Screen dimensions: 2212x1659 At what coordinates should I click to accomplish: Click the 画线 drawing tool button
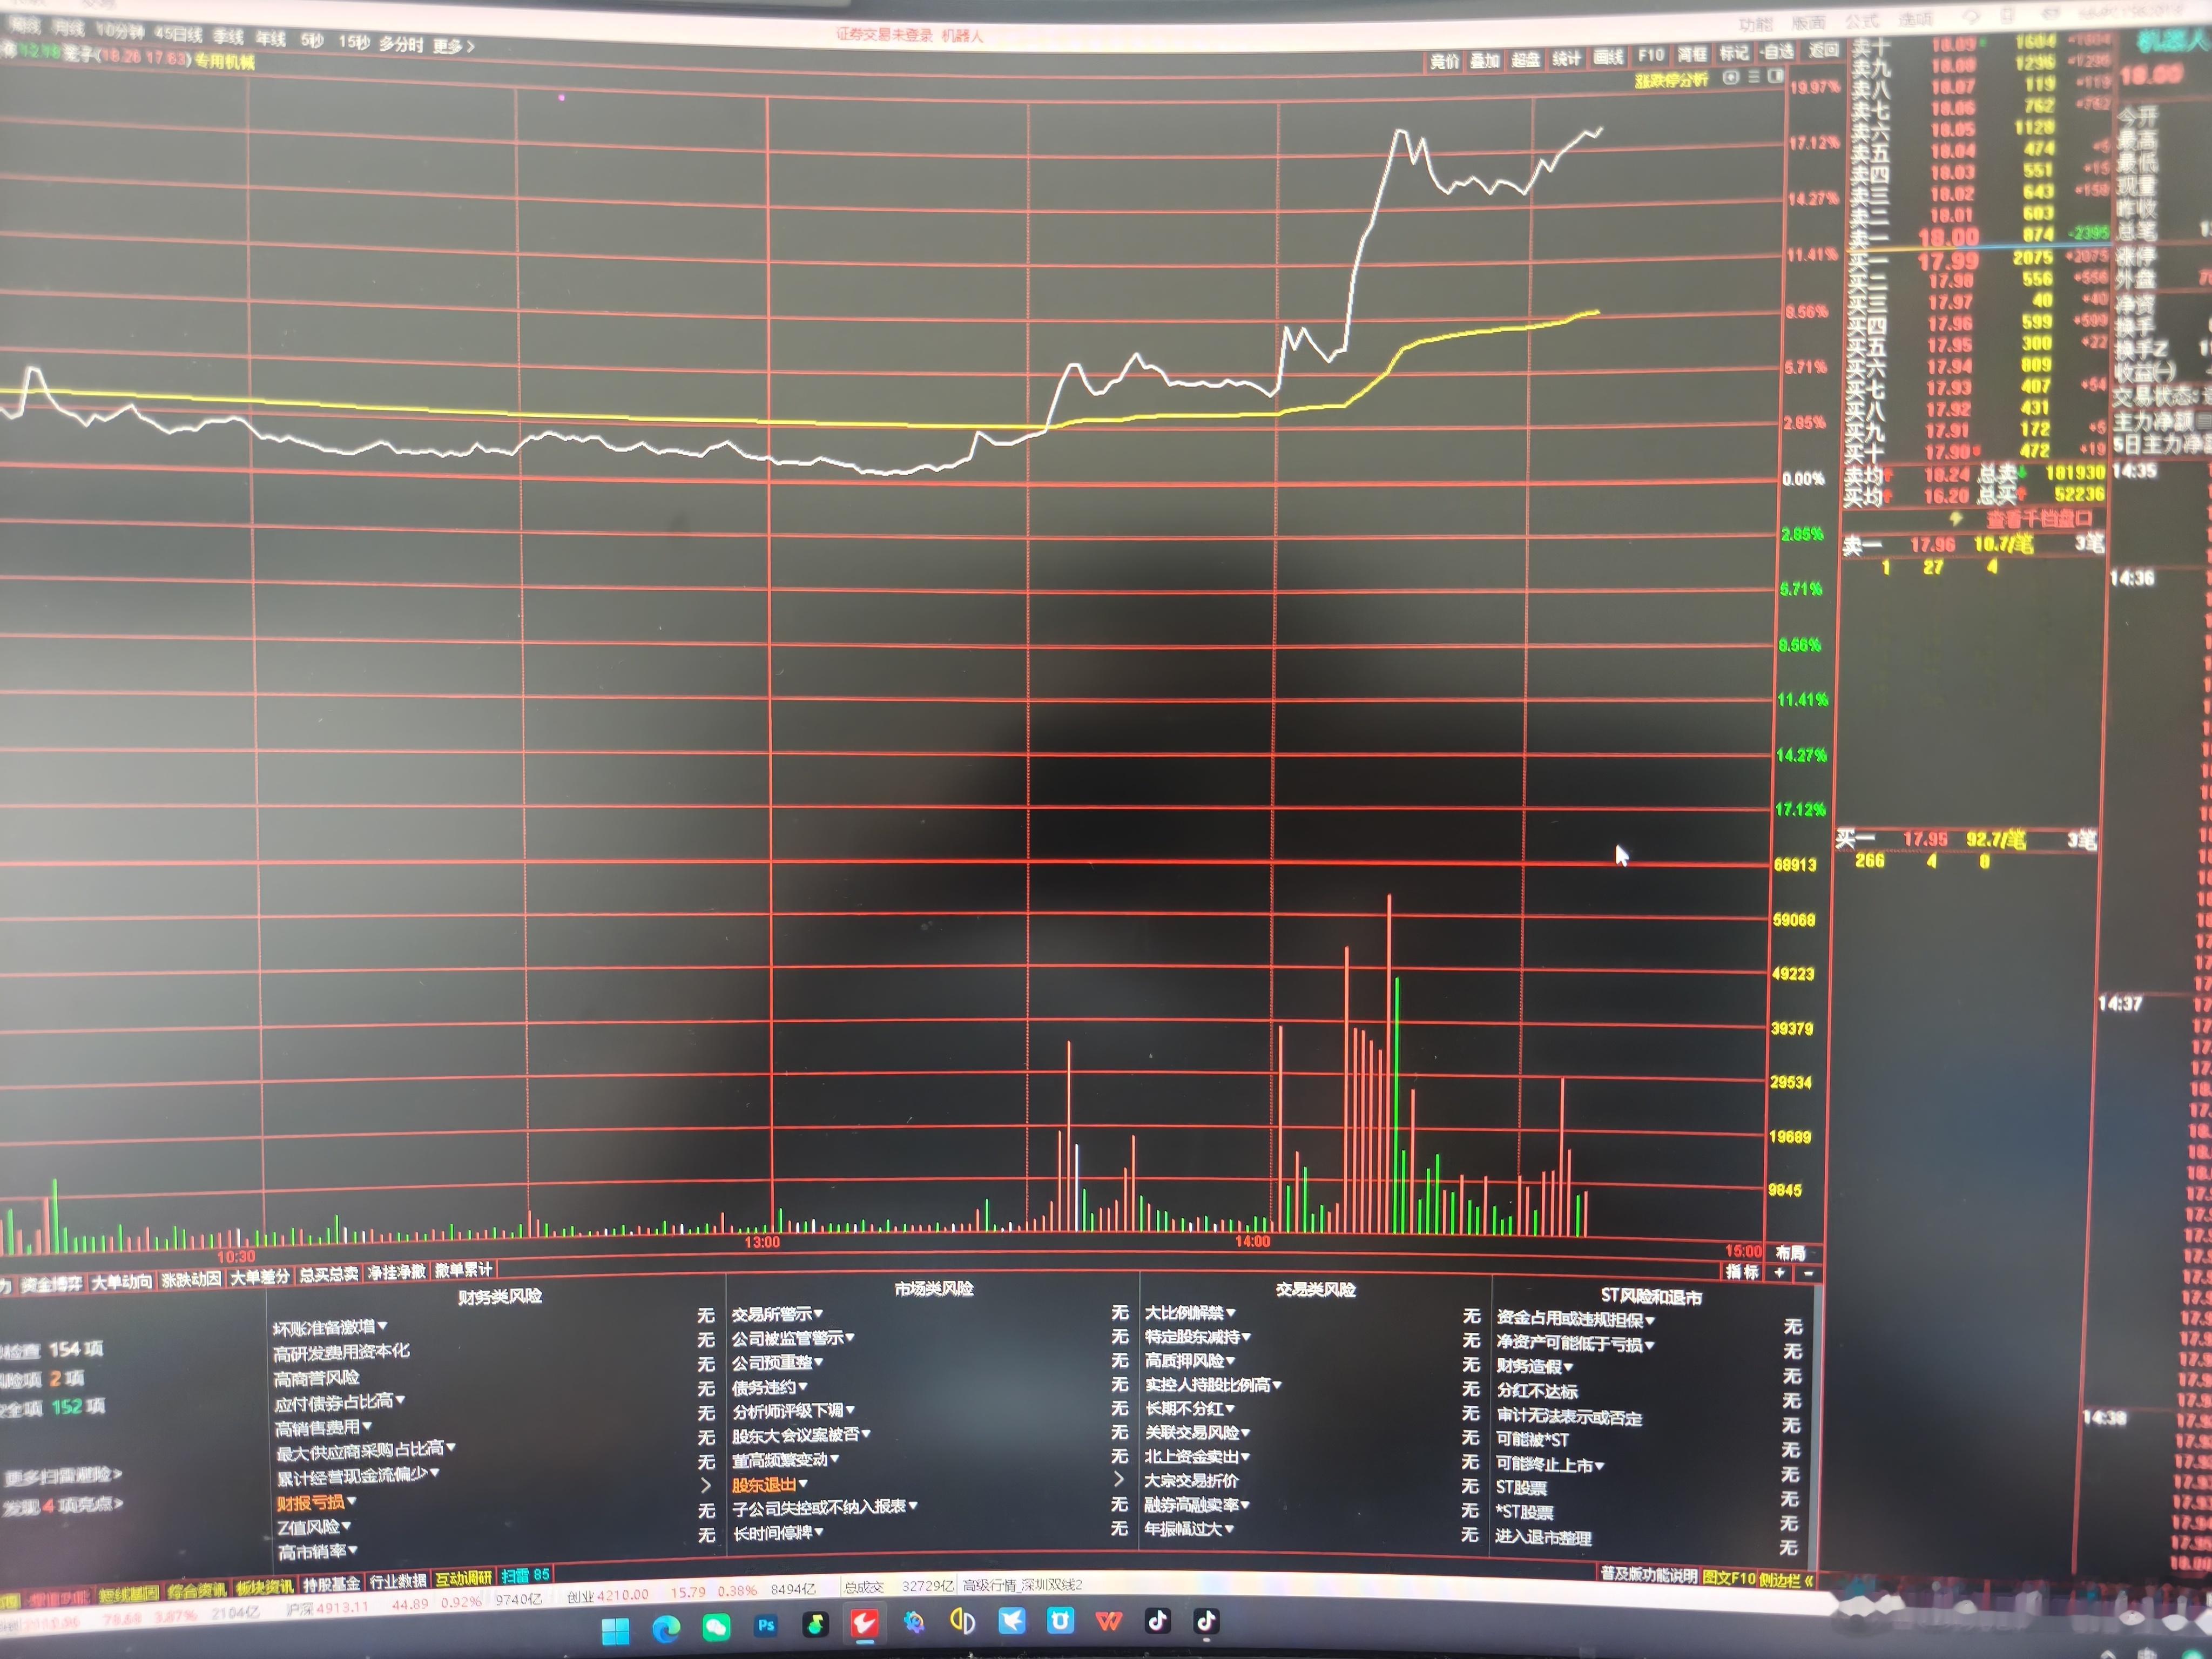(x=1608, y=57)
